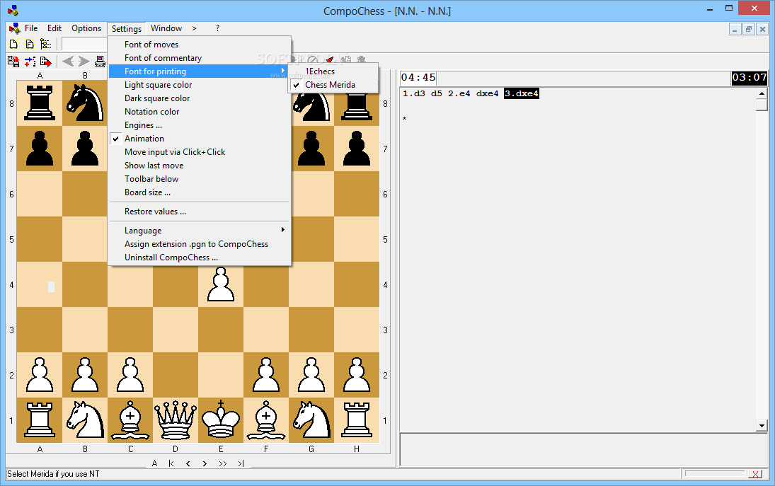775x486 pixels.
Task: Choose the 1Echecs printing font
Action: click(333, 71)
